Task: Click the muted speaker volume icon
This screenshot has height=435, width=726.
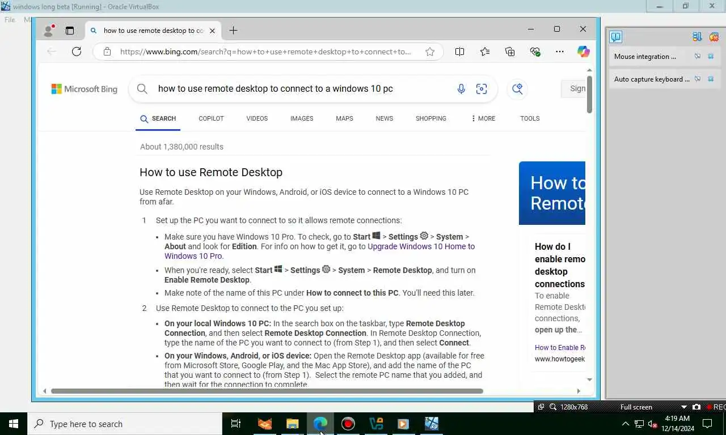Action: pos(652,424)
